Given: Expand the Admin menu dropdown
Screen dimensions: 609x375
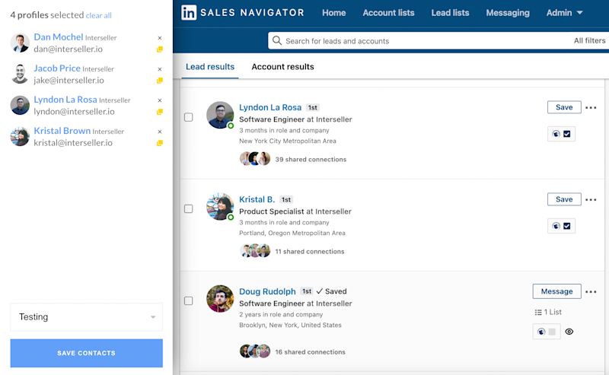Looking at the screenshot, I should point(564,13).
